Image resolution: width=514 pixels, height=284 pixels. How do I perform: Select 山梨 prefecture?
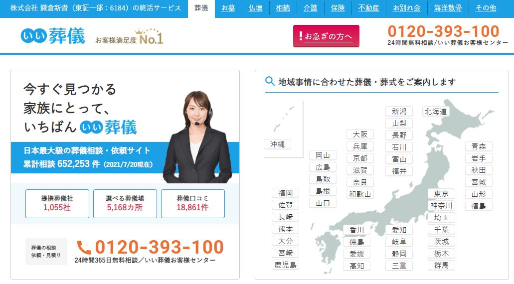(399, 124)
